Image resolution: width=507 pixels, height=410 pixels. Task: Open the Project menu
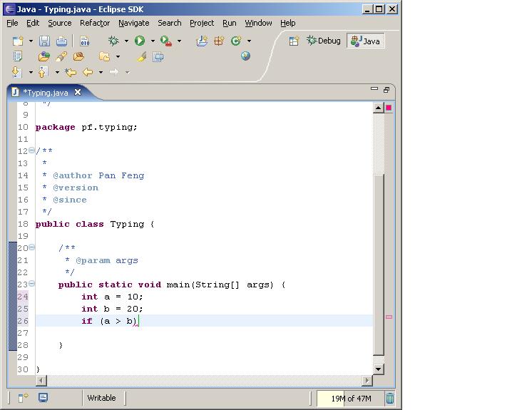(x=202, y=23)
